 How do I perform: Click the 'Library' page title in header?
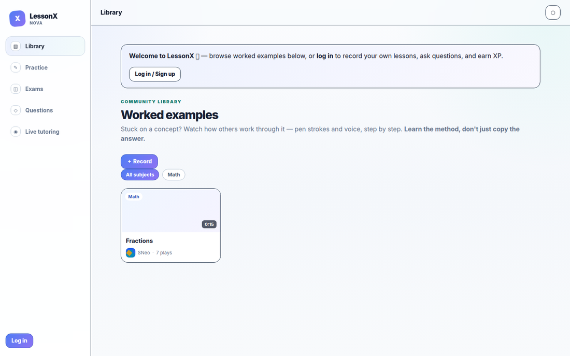pos(111,12)
